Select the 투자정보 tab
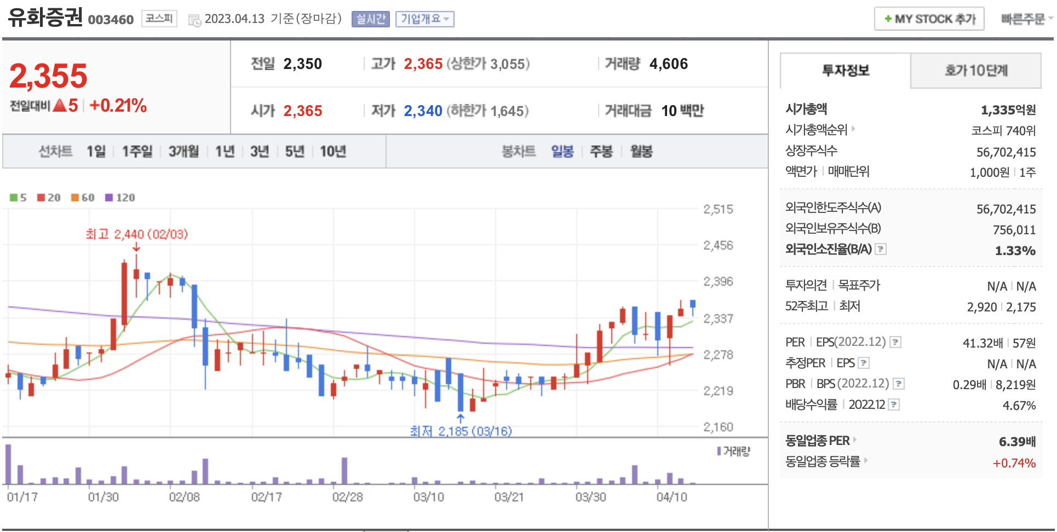This screenshot has height=532, width=1057. click(845, 71)
